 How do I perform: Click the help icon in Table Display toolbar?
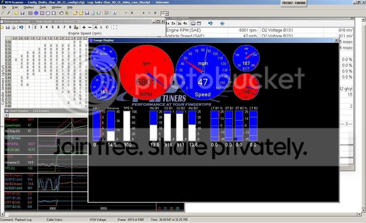[x=222, y=24]
